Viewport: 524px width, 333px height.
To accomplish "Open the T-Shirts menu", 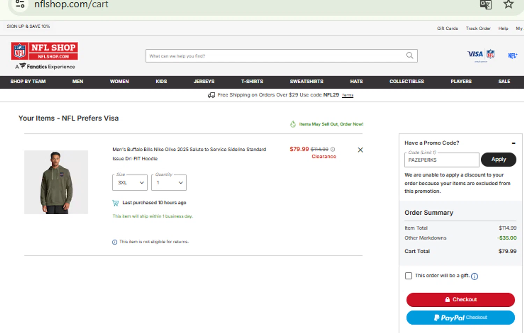I will (252, 81).
